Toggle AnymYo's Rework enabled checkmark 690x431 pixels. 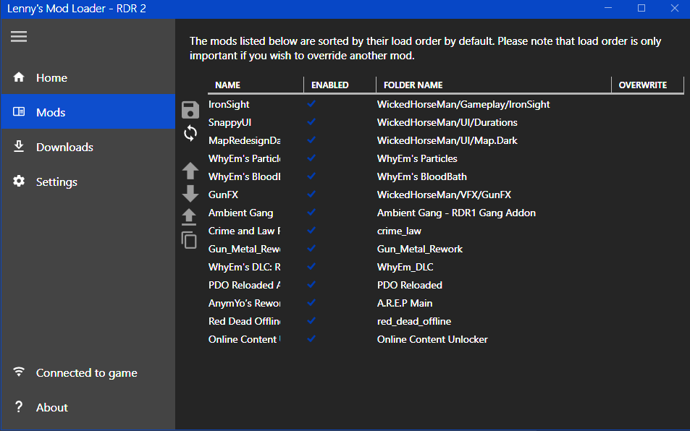click(311, 302)
